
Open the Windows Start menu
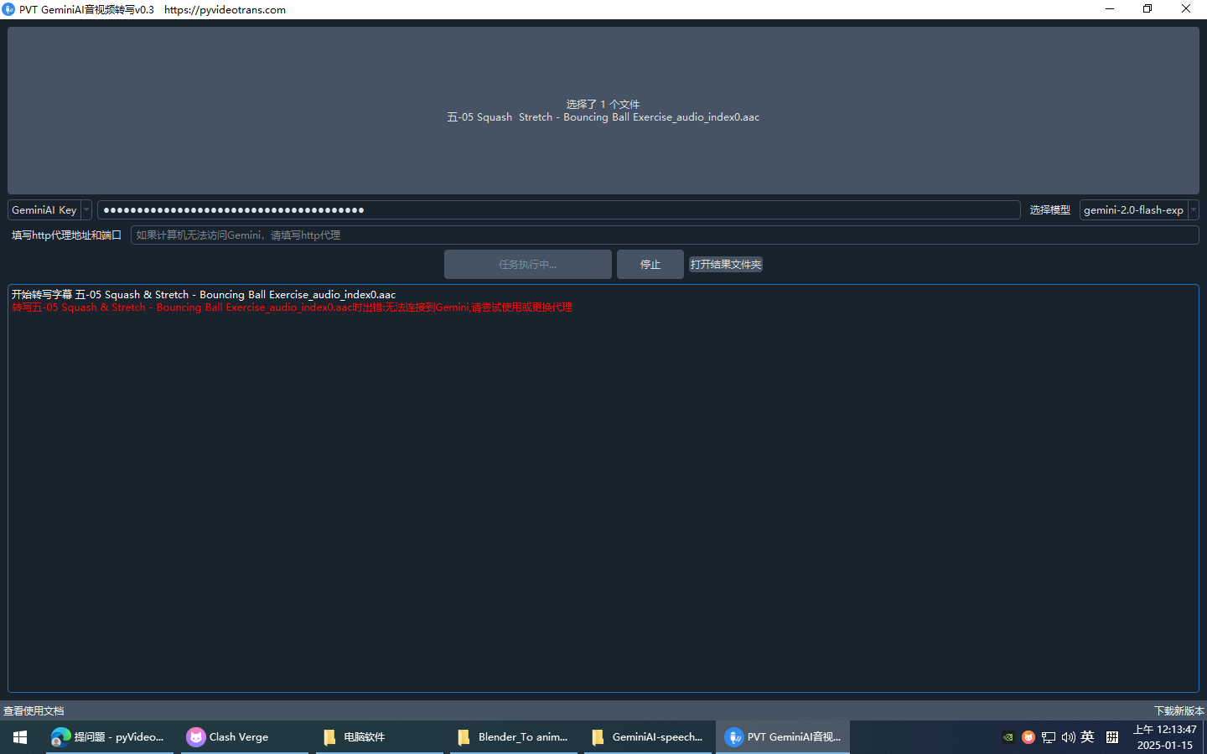tap(20, 737)
